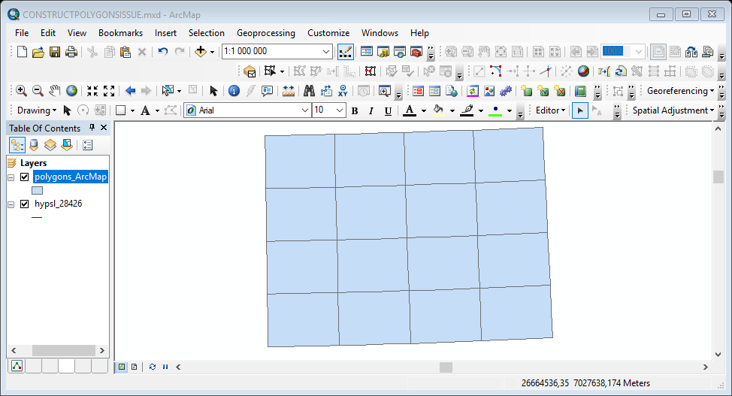Select the polygons_ArcMap layer name
This screenshot has height=396, width=732.
(x=71, y=177)
